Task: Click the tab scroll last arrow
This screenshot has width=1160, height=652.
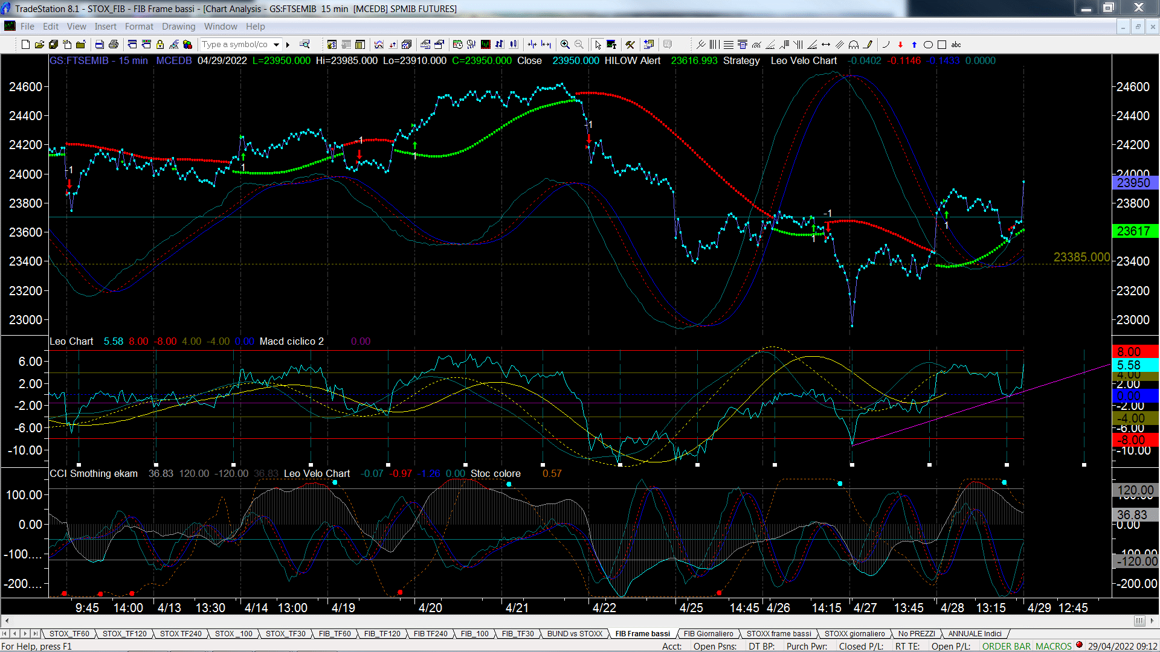Action: 35,634
